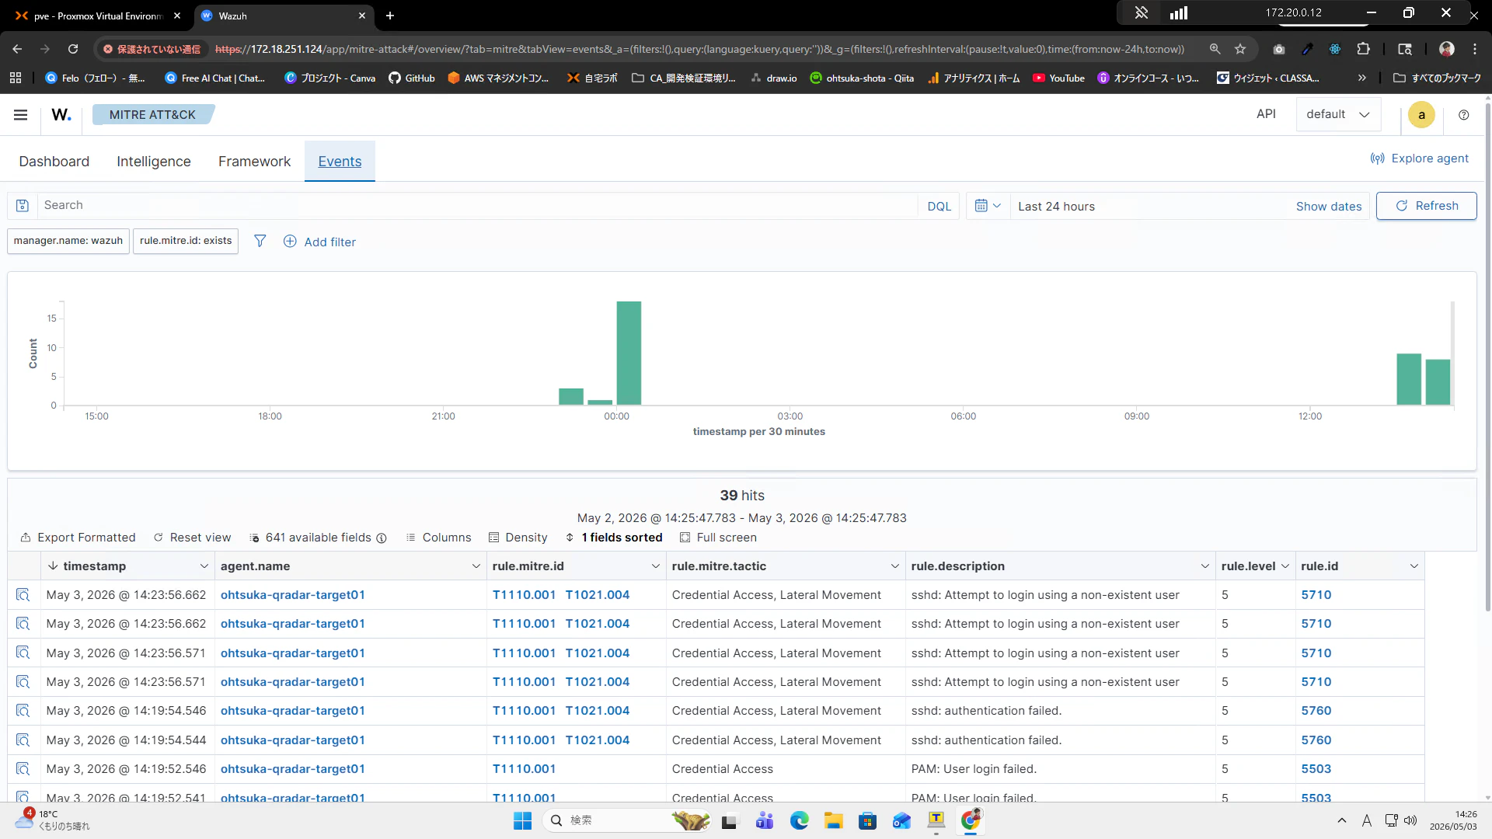Open the 1 fields sorted menu

pos(614,538)
